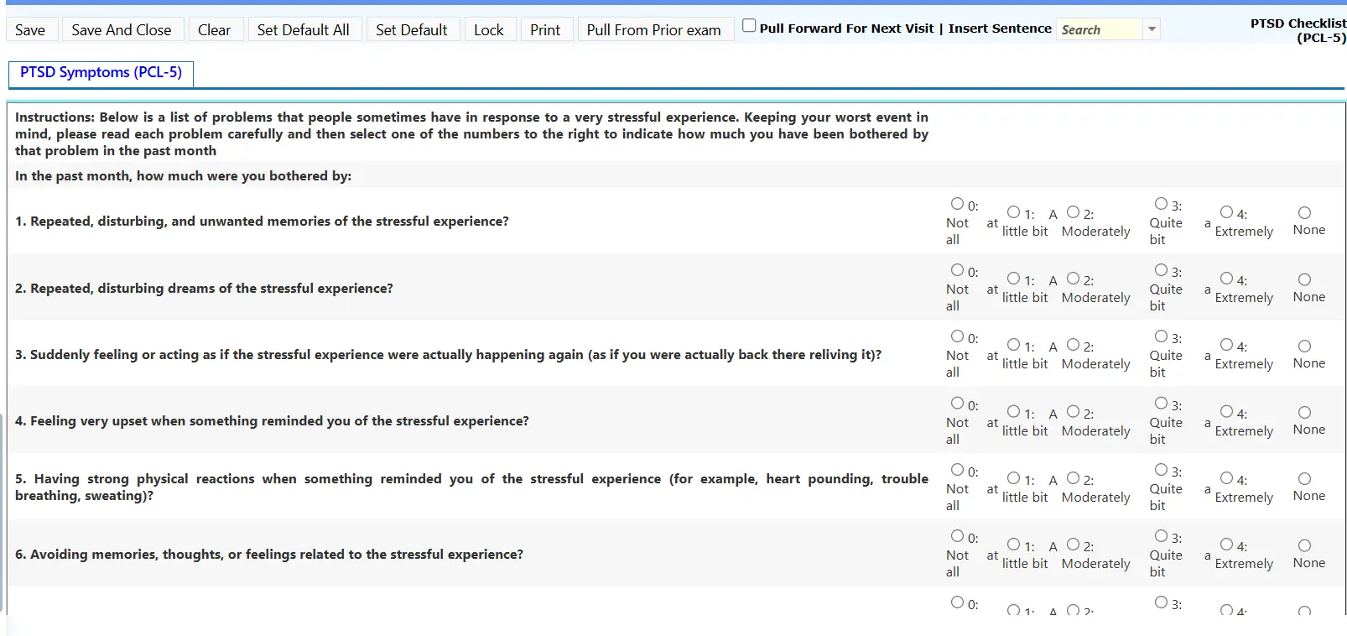
Task: Select '0: Not at all' for question 1
Action: (957, 204)
